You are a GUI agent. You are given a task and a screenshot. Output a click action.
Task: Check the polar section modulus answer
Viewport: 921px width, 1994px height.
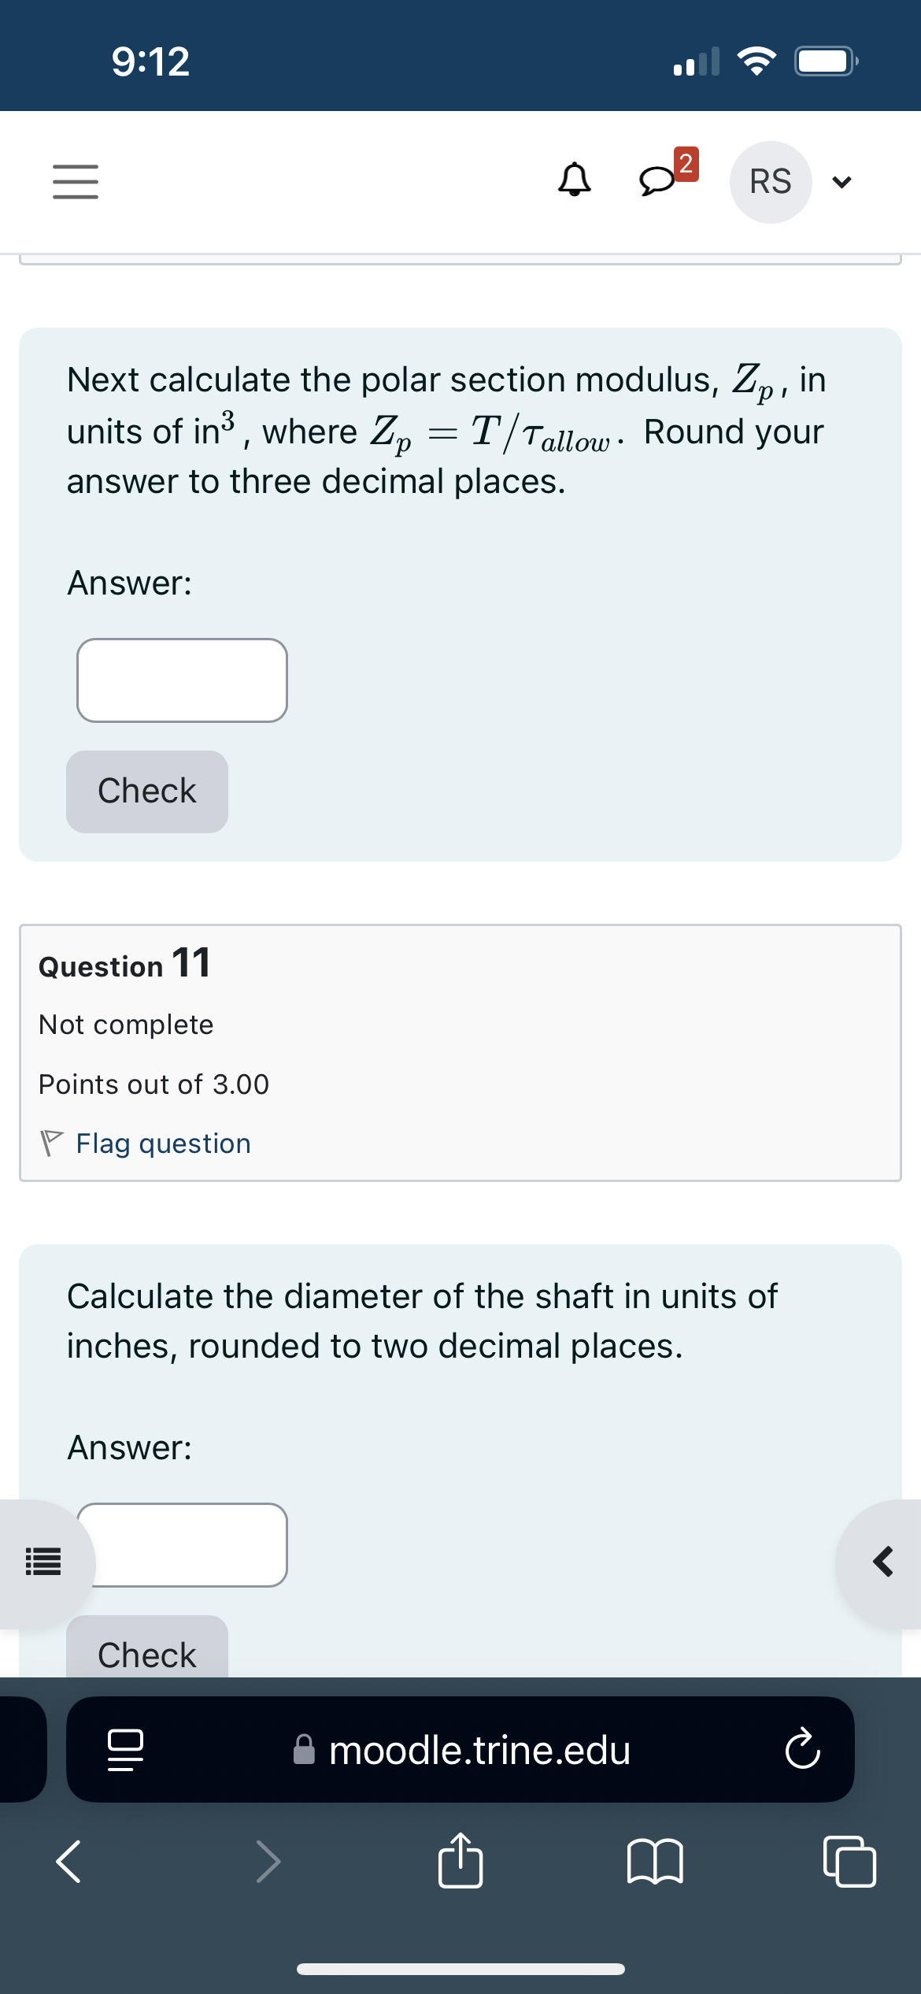[146, 790]
